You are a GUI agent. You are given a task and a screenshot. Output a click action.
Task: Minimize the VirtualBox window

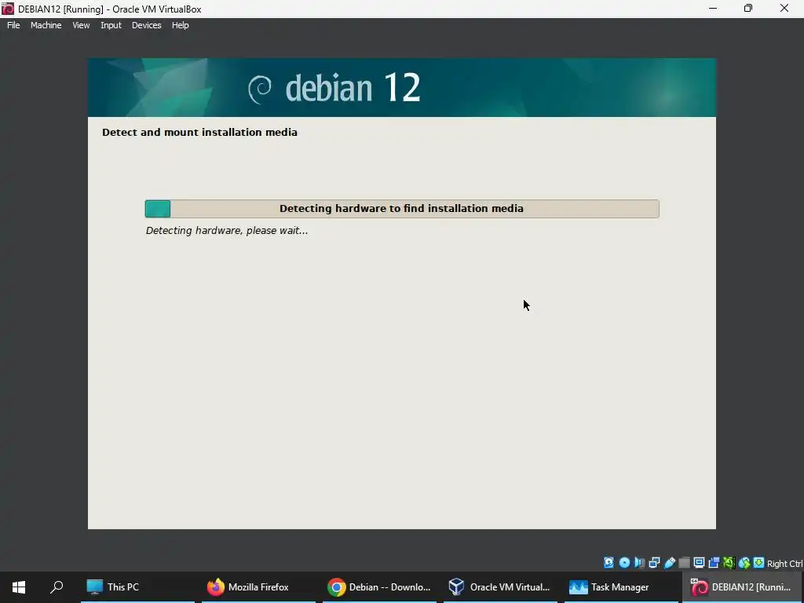(x=713, y=8)
